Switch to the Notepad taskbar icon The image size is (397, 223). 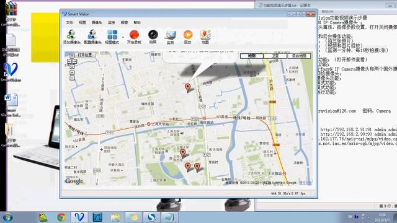169,217
